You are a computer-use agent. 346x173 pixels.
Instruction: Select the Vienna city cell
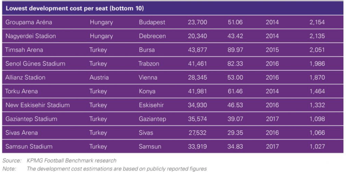[x=148, y=77]
